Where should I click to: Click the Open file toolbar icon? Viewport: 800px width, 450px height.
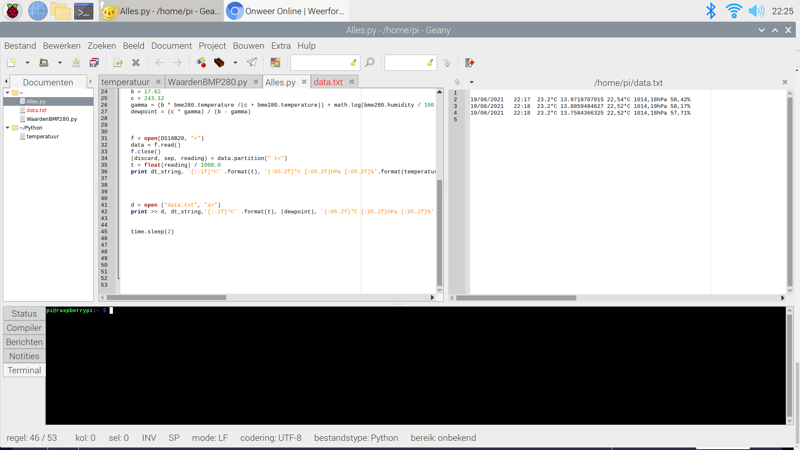[44, 62]
